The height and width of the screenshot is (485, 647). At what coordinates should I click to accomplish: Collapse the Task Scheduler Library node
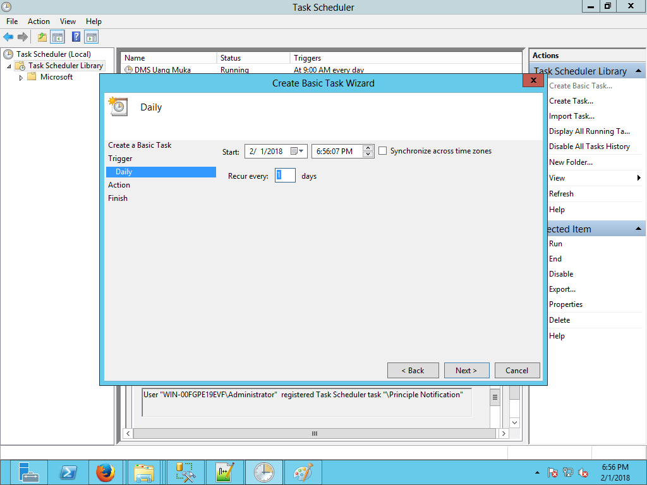[9, 66]
